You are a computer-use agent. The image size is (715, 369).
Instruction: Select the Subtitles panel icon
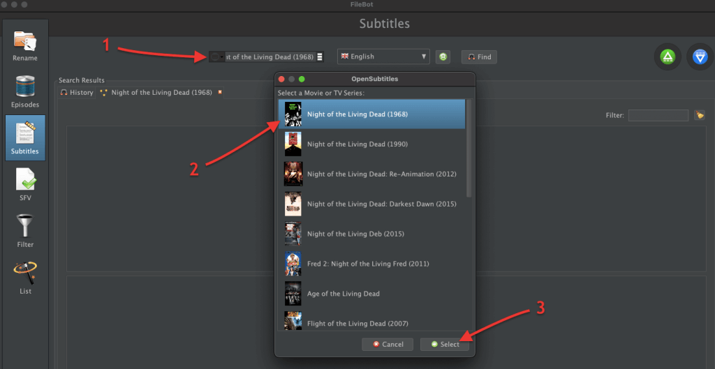(25, 137)
